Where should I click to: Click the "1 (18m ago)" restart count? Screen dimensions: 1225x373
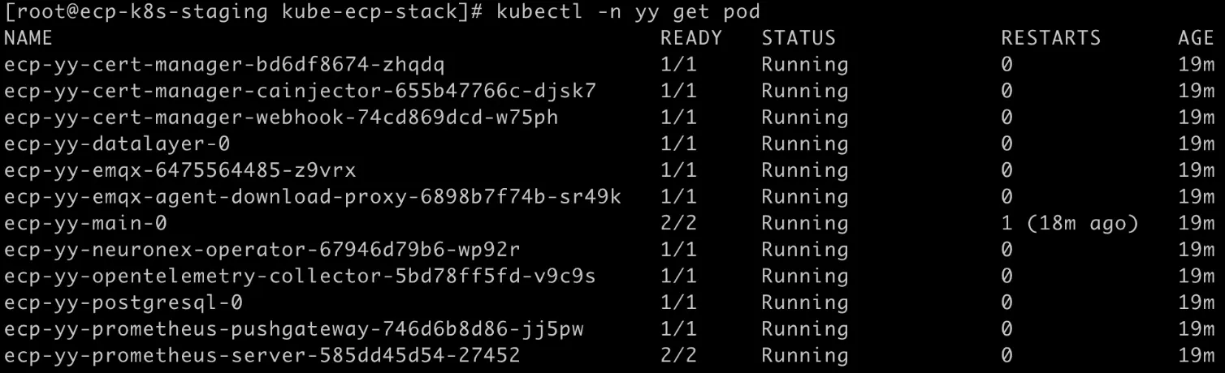click(x=1069, y=223)
